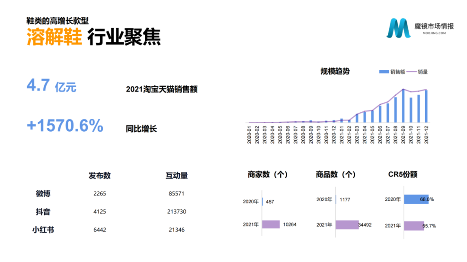Click the 2021年 label in CR5 chart
This screenshot has width=467, height=262.
(x=393, y=226)
